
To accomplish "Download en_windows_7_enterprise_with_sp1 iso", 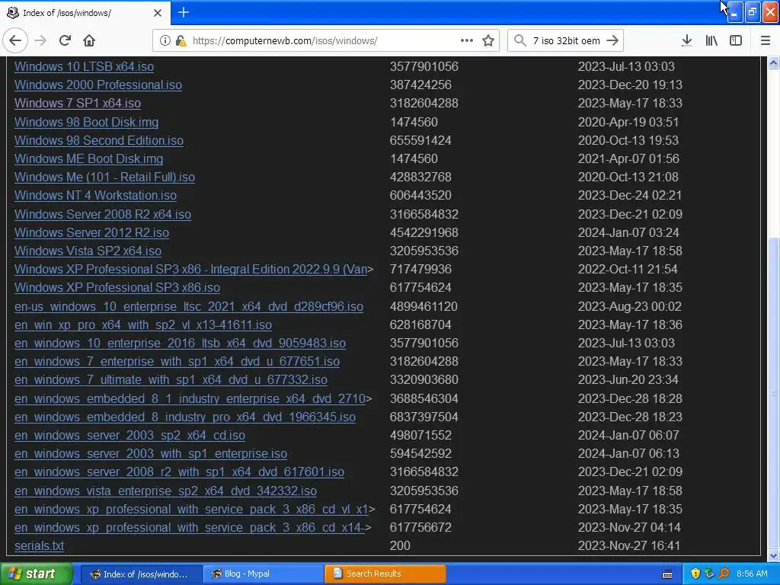I will (177, 362).
